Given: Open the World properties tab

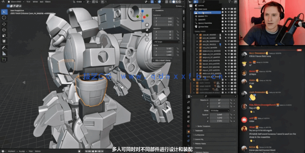Looking at the screenshot, I should (188, 126).
